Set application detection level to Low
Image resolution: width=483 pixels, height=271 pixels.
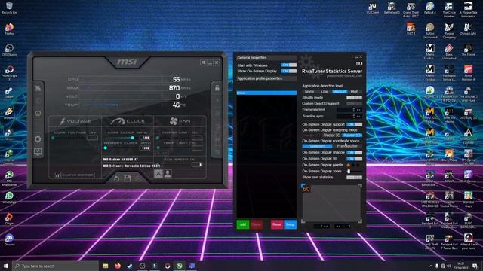pyautogui.click(x=325, y=92)
